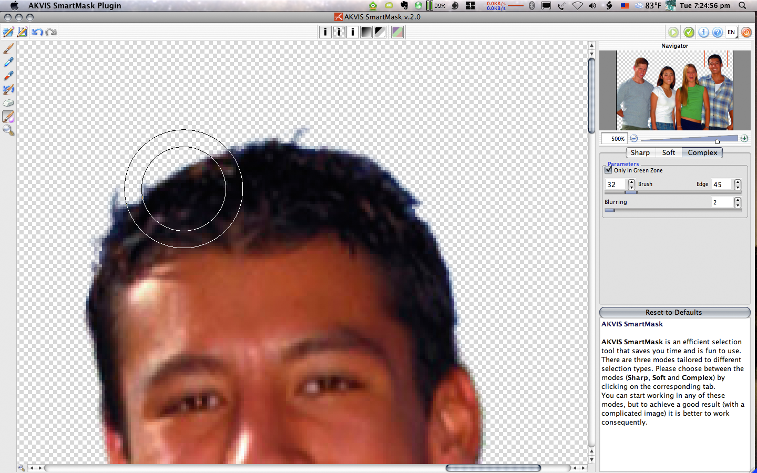Viewport: 757px width, 473px height.
Task: Click the Brush size input field
Action: (616, 184)
